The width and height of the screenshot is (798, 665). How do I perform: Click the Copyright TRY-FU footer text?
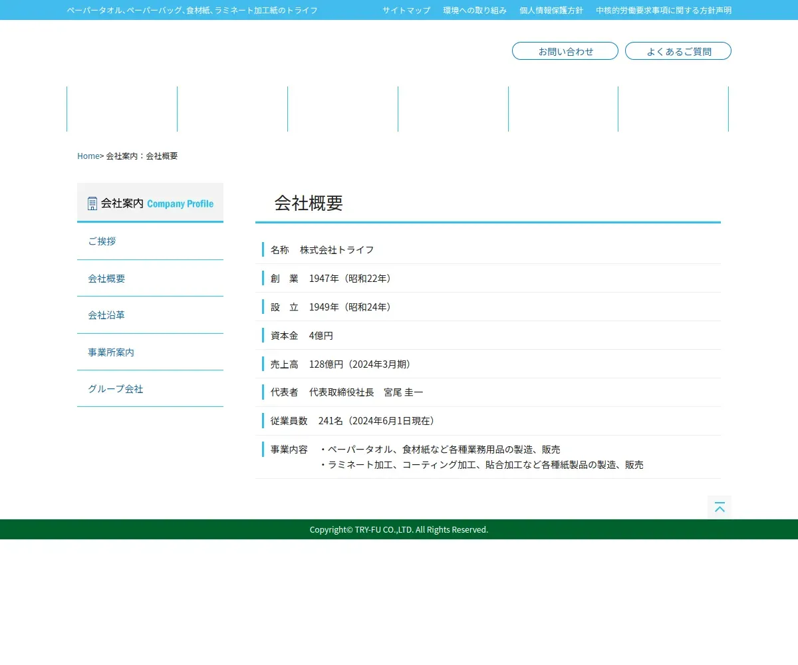click(399, 529)
